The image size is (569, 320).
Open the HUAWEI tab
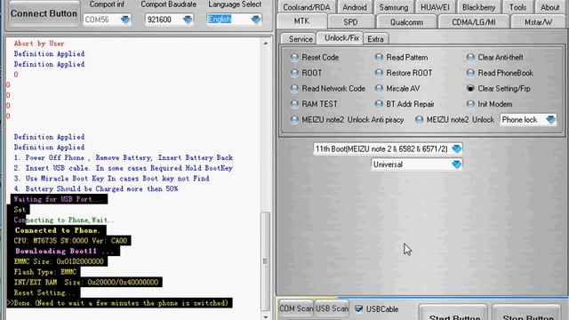pyautogui.click(x=435, y=7)
